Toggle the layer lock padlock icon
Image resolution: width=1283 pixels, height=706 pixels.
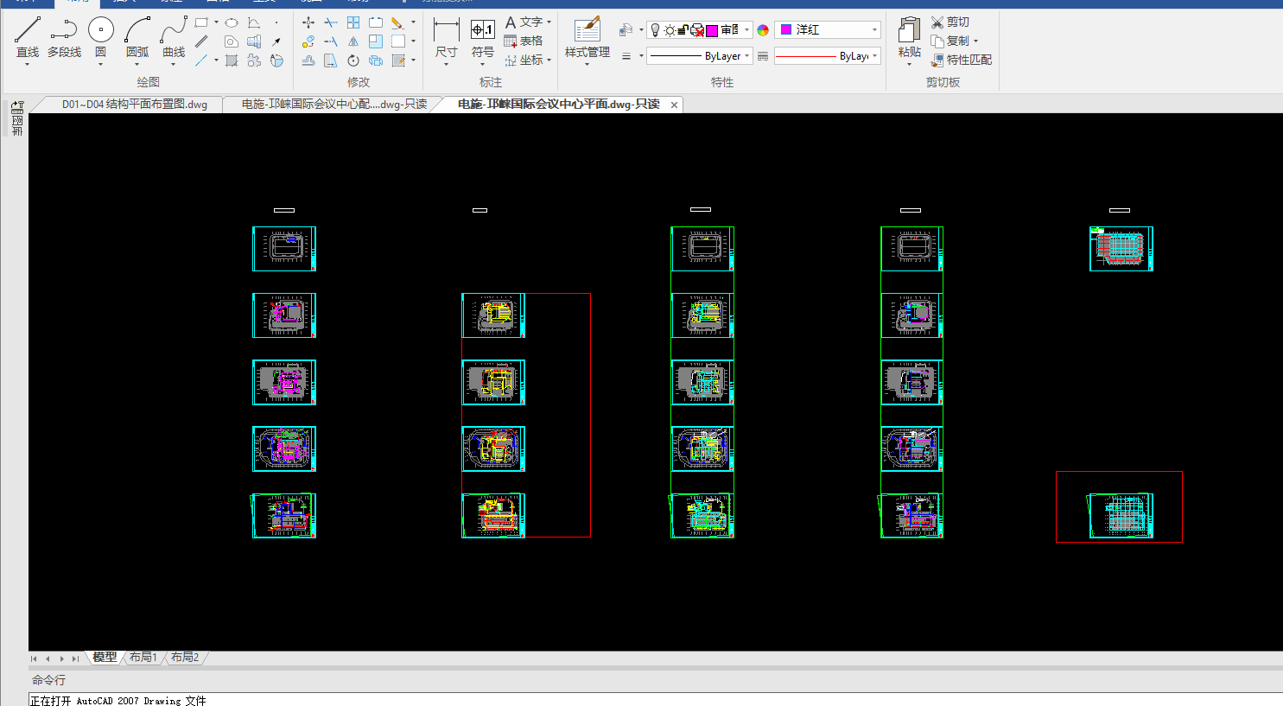tap(683, 30)
